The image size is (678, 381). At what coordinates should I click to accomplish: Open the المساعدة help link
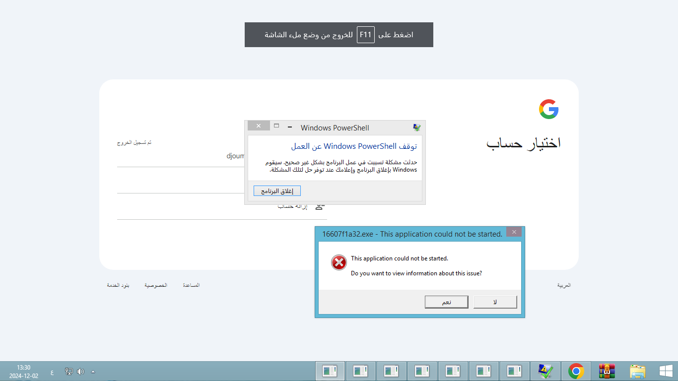click(191, 285)
